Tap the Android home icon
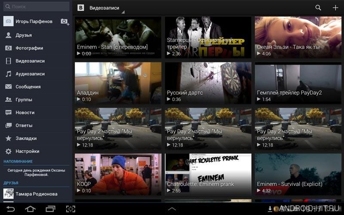This screenshot has width=344, height=215. coord(30,209)
